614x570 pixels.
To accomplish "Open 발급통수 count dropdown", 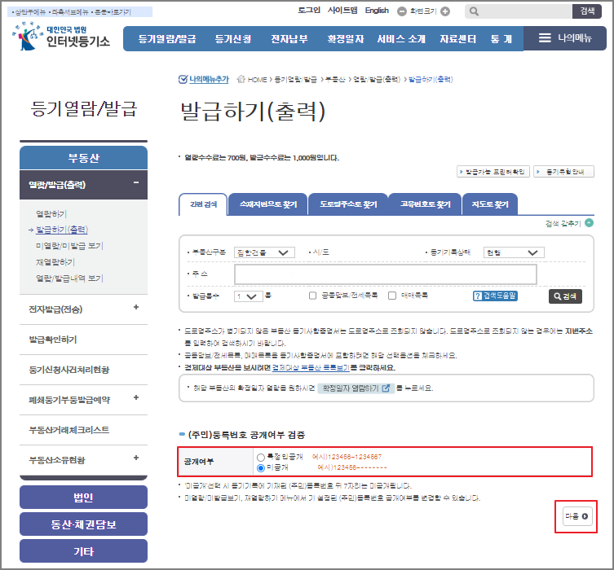I will click(x=248, y=296).
